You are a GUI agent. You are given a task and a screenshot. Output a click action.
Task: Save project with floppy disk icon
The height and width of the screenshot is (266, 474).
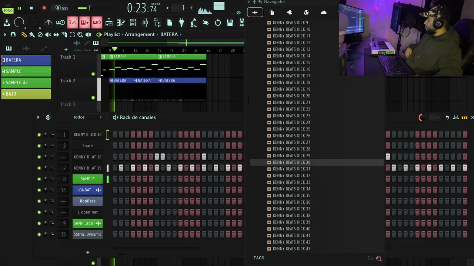coord(230,23)
